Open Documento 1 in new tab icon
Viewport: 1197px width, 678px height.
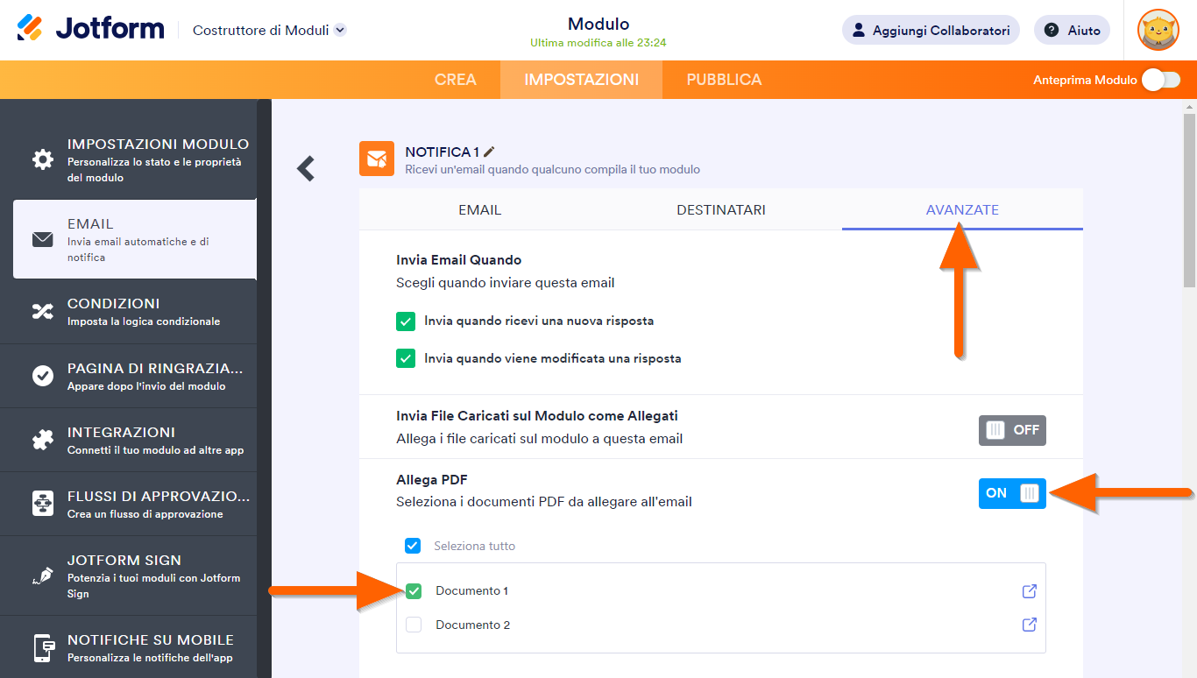(1030, 591)
